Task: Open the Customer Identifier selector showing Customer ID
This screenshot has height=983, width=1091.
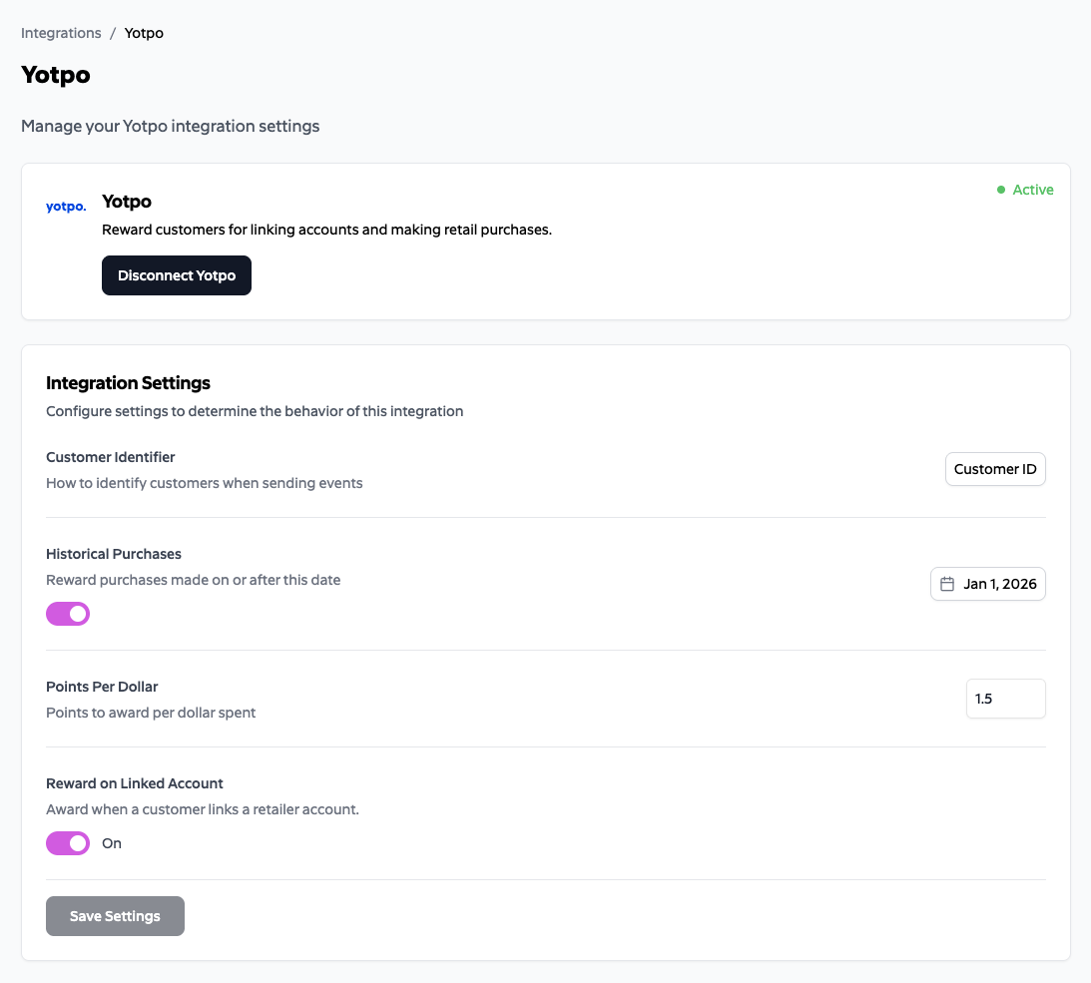Action: (995, 468)
